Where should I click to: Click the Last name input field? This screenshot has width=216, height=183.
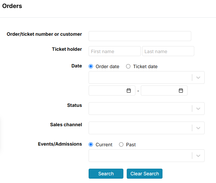point(168,51)
